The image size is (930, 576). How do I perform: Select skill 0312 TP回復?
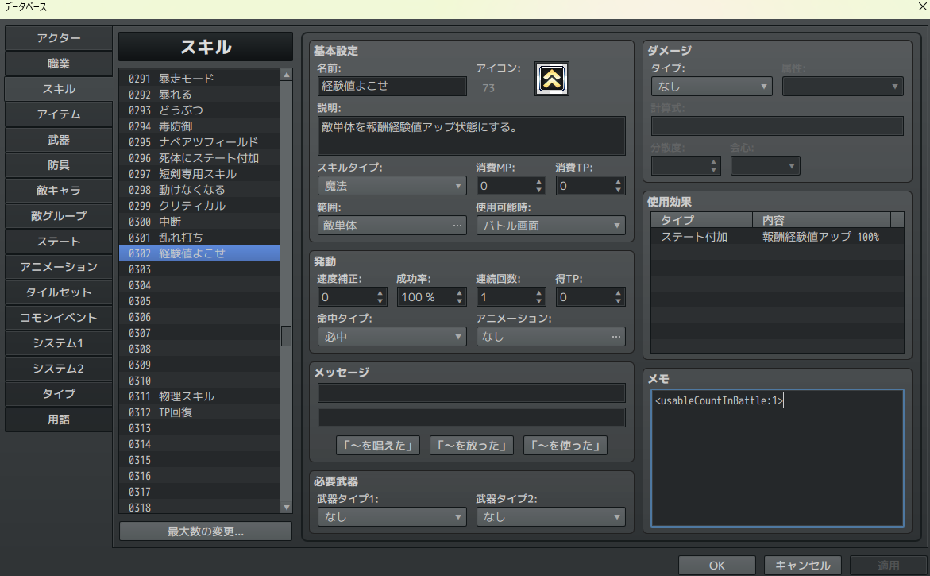(199, 412)
